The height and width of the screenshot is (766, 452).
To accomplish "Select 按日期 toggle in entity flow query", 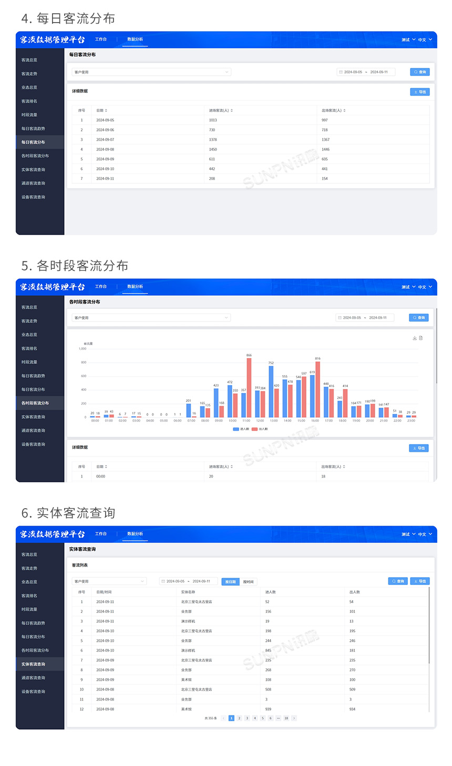I will [230, 581].
